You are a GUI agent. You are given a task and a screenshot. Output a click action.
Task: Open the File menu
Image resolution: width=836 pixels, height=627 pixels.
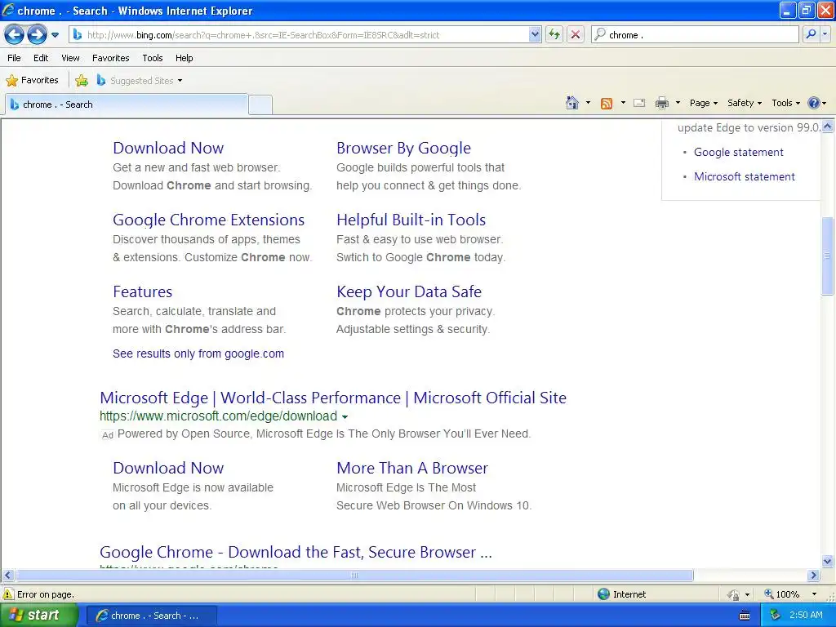(15, 58)
